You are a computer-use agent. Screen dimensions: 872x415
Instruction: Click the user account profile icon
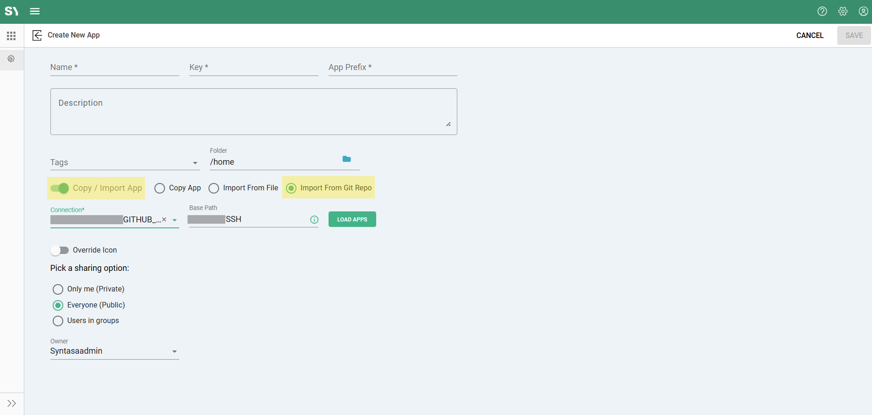[863, 11]
